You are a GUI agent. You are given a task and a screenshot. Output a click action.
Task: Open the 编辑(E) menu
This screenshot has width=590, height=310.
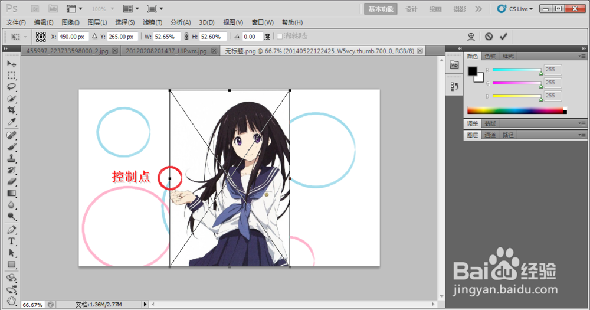point(44,22)
